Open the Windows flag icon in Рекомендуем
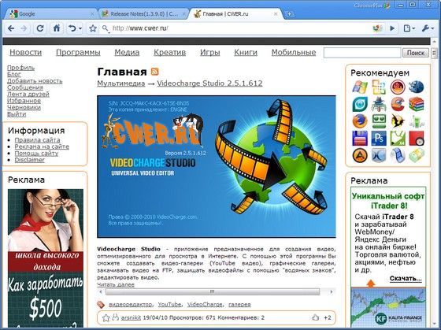 click(360, 87)
